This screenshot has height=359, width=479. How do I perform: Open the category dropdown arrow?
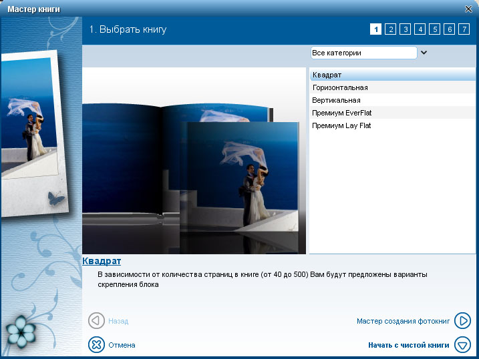click(x=424, y=53)
